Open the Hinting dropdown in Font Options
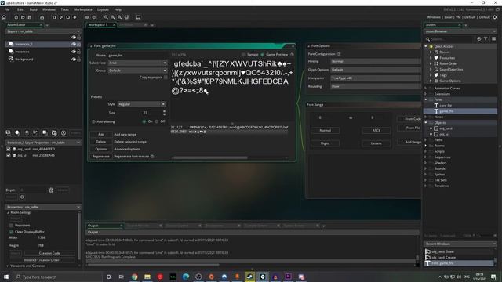Viewport: 502px width, 282px height. [x=376, y=61]
